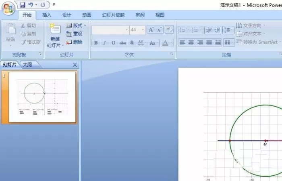Open the 版式 layout dropdown
Viewport: 282px width, 181px height.
76,25
